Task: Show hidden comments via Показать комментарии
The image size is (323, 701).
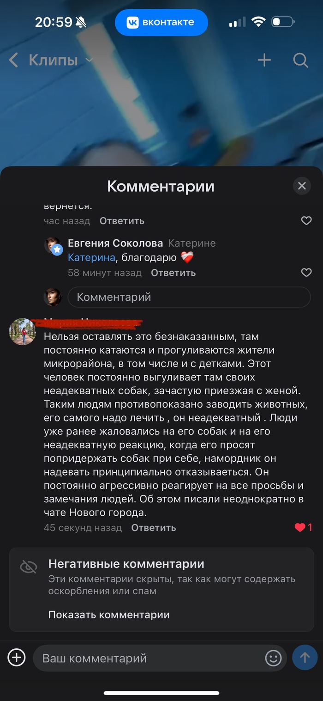Action: click(109, 615)
